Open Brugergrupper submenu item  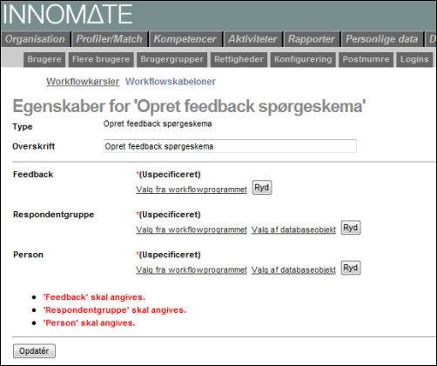(x=172, y=59)
